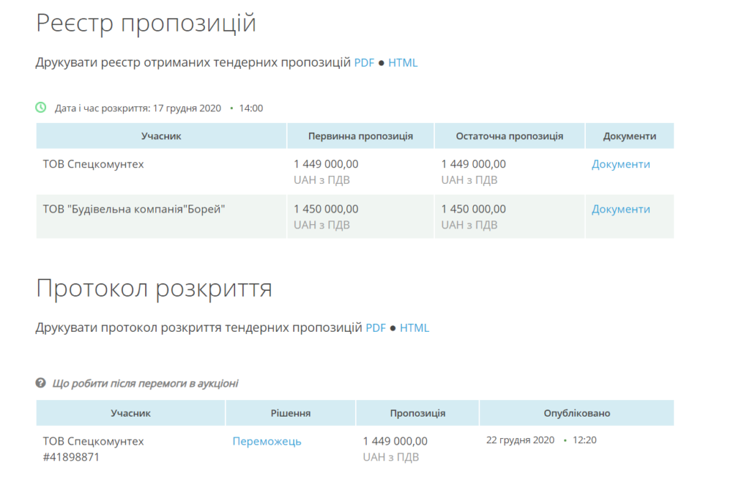Click Борей's final proposal amount 1 450 000,00
Screen dimensions: 736x482
tap(473, 209)
